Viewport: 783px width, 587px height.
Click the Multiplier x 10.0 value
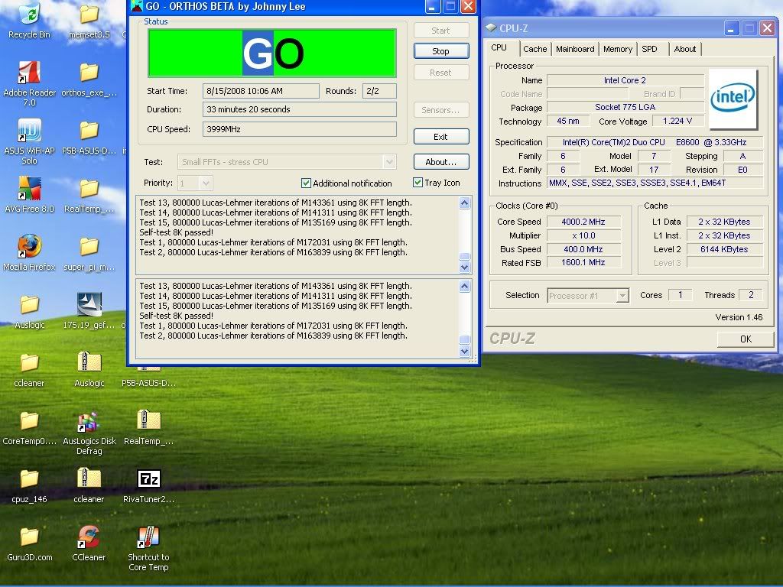point(583,235)
